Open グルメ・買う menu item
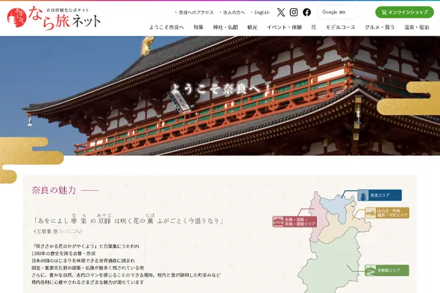 click(x=380, y=28)
